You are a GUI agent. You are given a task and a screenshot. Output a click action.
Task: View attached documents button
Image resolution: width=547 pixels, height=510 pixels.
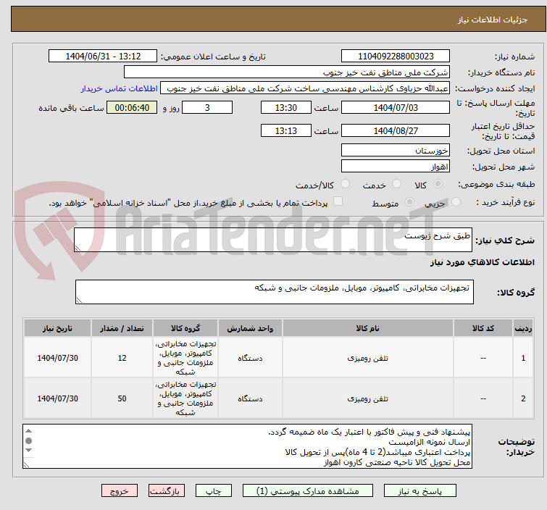[308, 491]
